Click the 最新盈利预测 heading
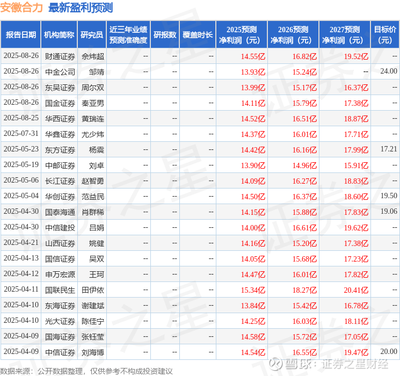The height and width of the screenshot is (376, 400). (x=81, y=8)
